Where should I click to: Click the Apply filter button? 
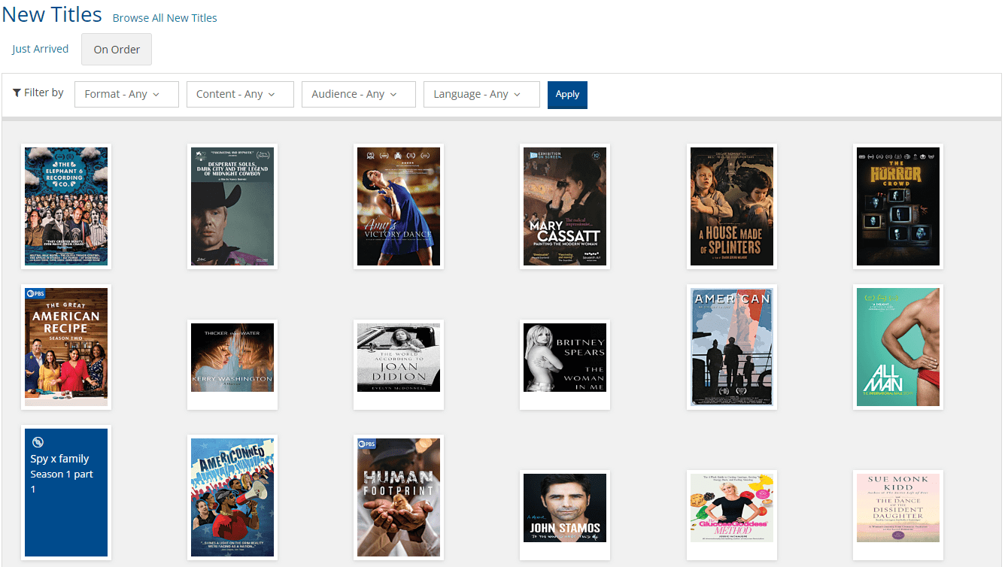coord(567,94)
